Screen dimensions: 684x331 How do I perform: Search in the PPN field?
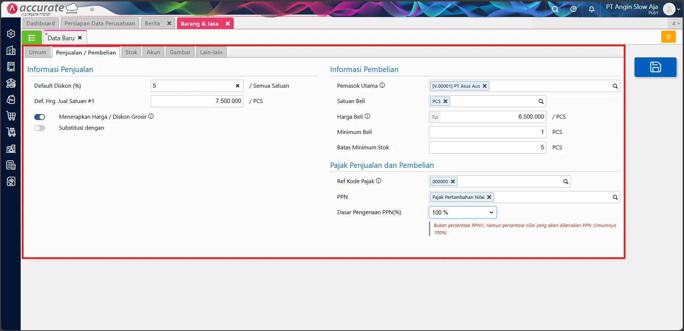(x=615, y=197)
